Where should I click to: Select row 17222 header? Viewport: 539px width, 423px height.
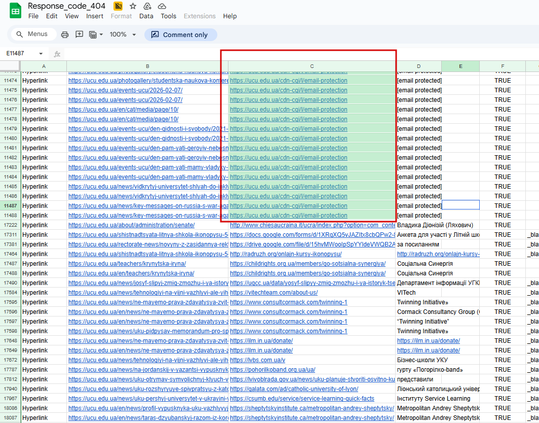click(10, 225)
